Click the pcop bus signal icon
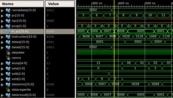This screenshot has height=98, width=173. tap(8, 26)
